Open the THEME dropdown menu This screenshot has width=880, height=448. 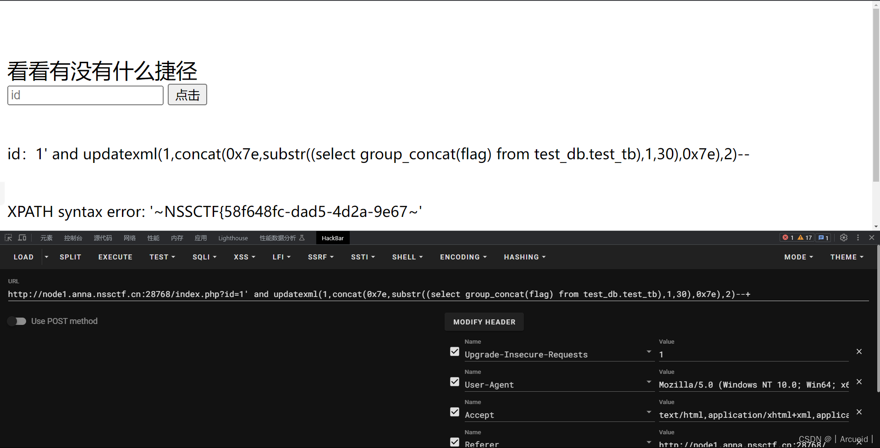[847, 257]
